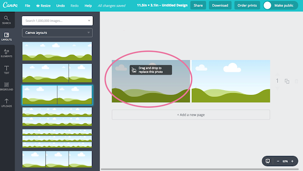The width and height of the screenshot is (303, 171).
Task: Open the File menu
Action: click(27, 6)
